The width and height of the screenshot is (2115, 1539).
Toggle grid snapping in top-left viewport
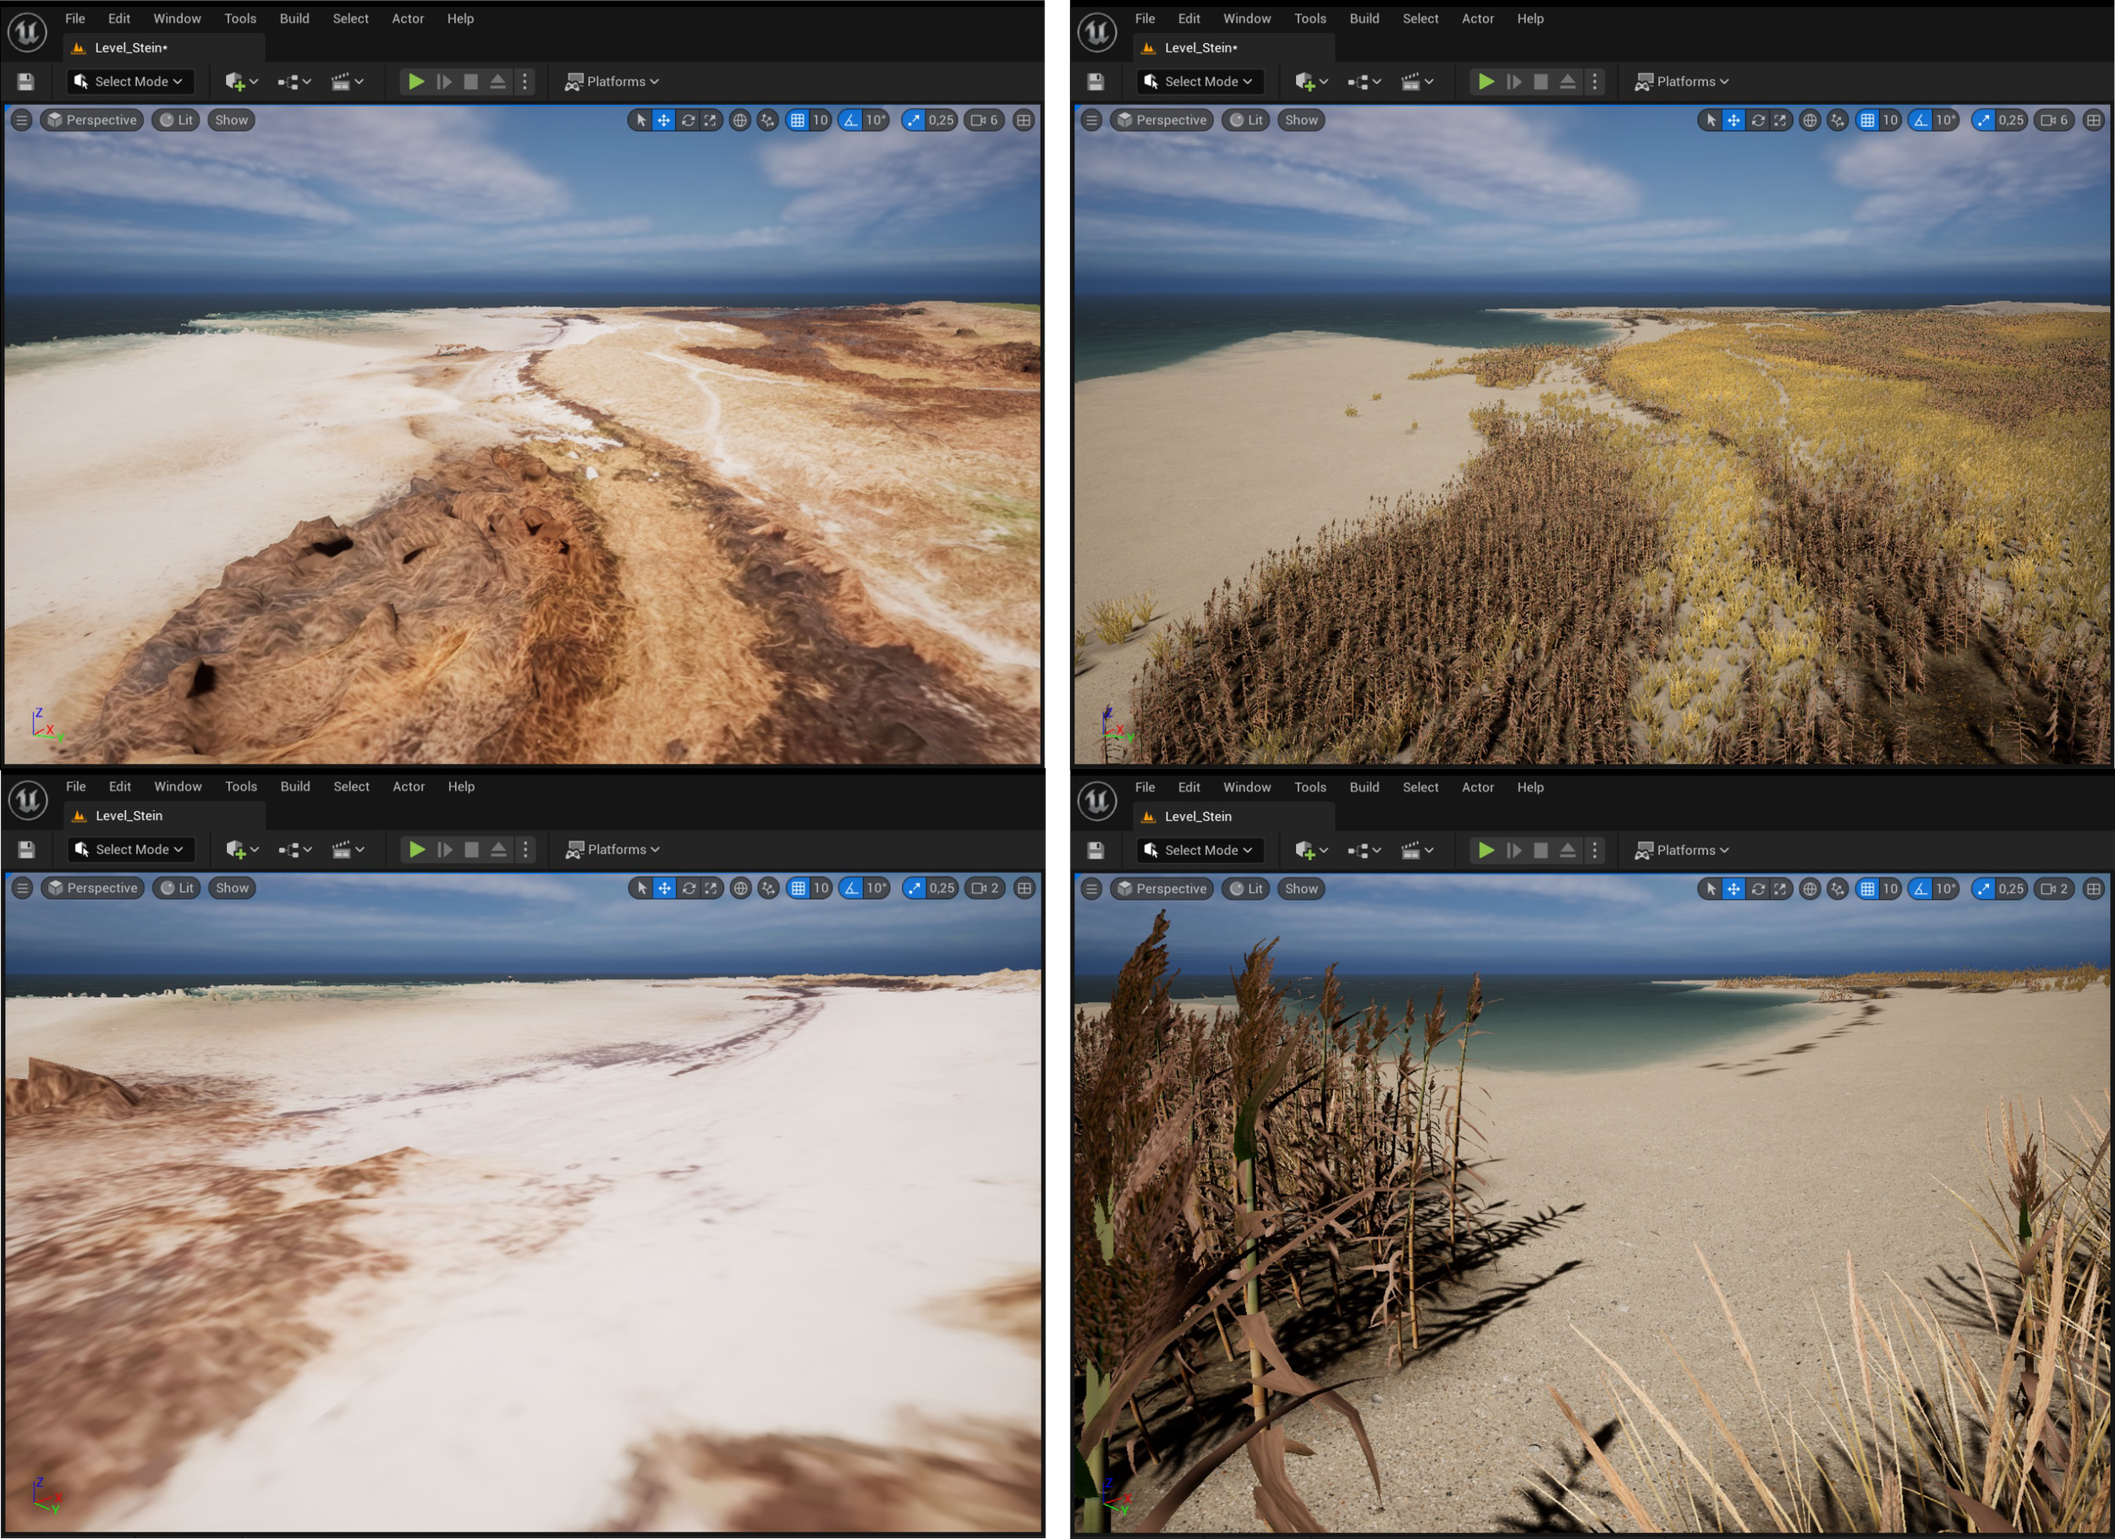[797, 120]
